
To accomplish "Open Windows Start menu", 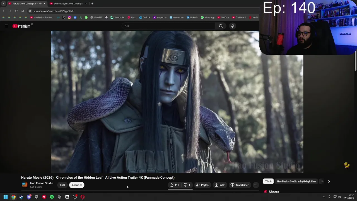I will [6, 197].
